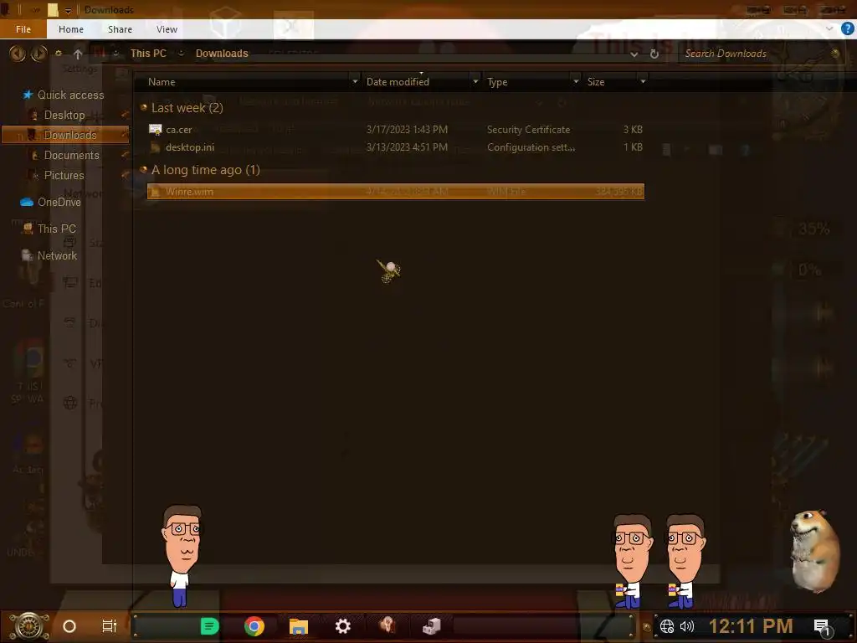Open Settings gear on the taskbar
Screen dimensions: 857x643
click(342, 626)
